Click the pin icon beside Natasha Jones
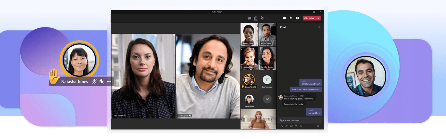 pyautogui.click(x=102, y=81)
